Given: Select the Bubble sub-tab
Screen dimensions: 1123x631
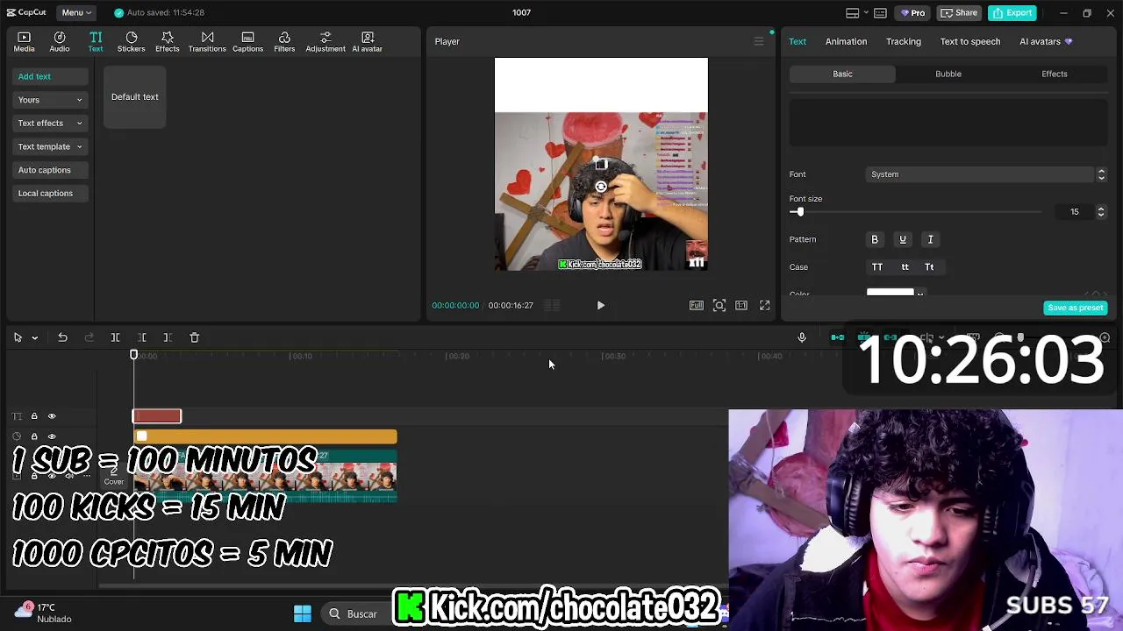Looking at the screenshot, I should pyautogui.click(x=948, y=74).
